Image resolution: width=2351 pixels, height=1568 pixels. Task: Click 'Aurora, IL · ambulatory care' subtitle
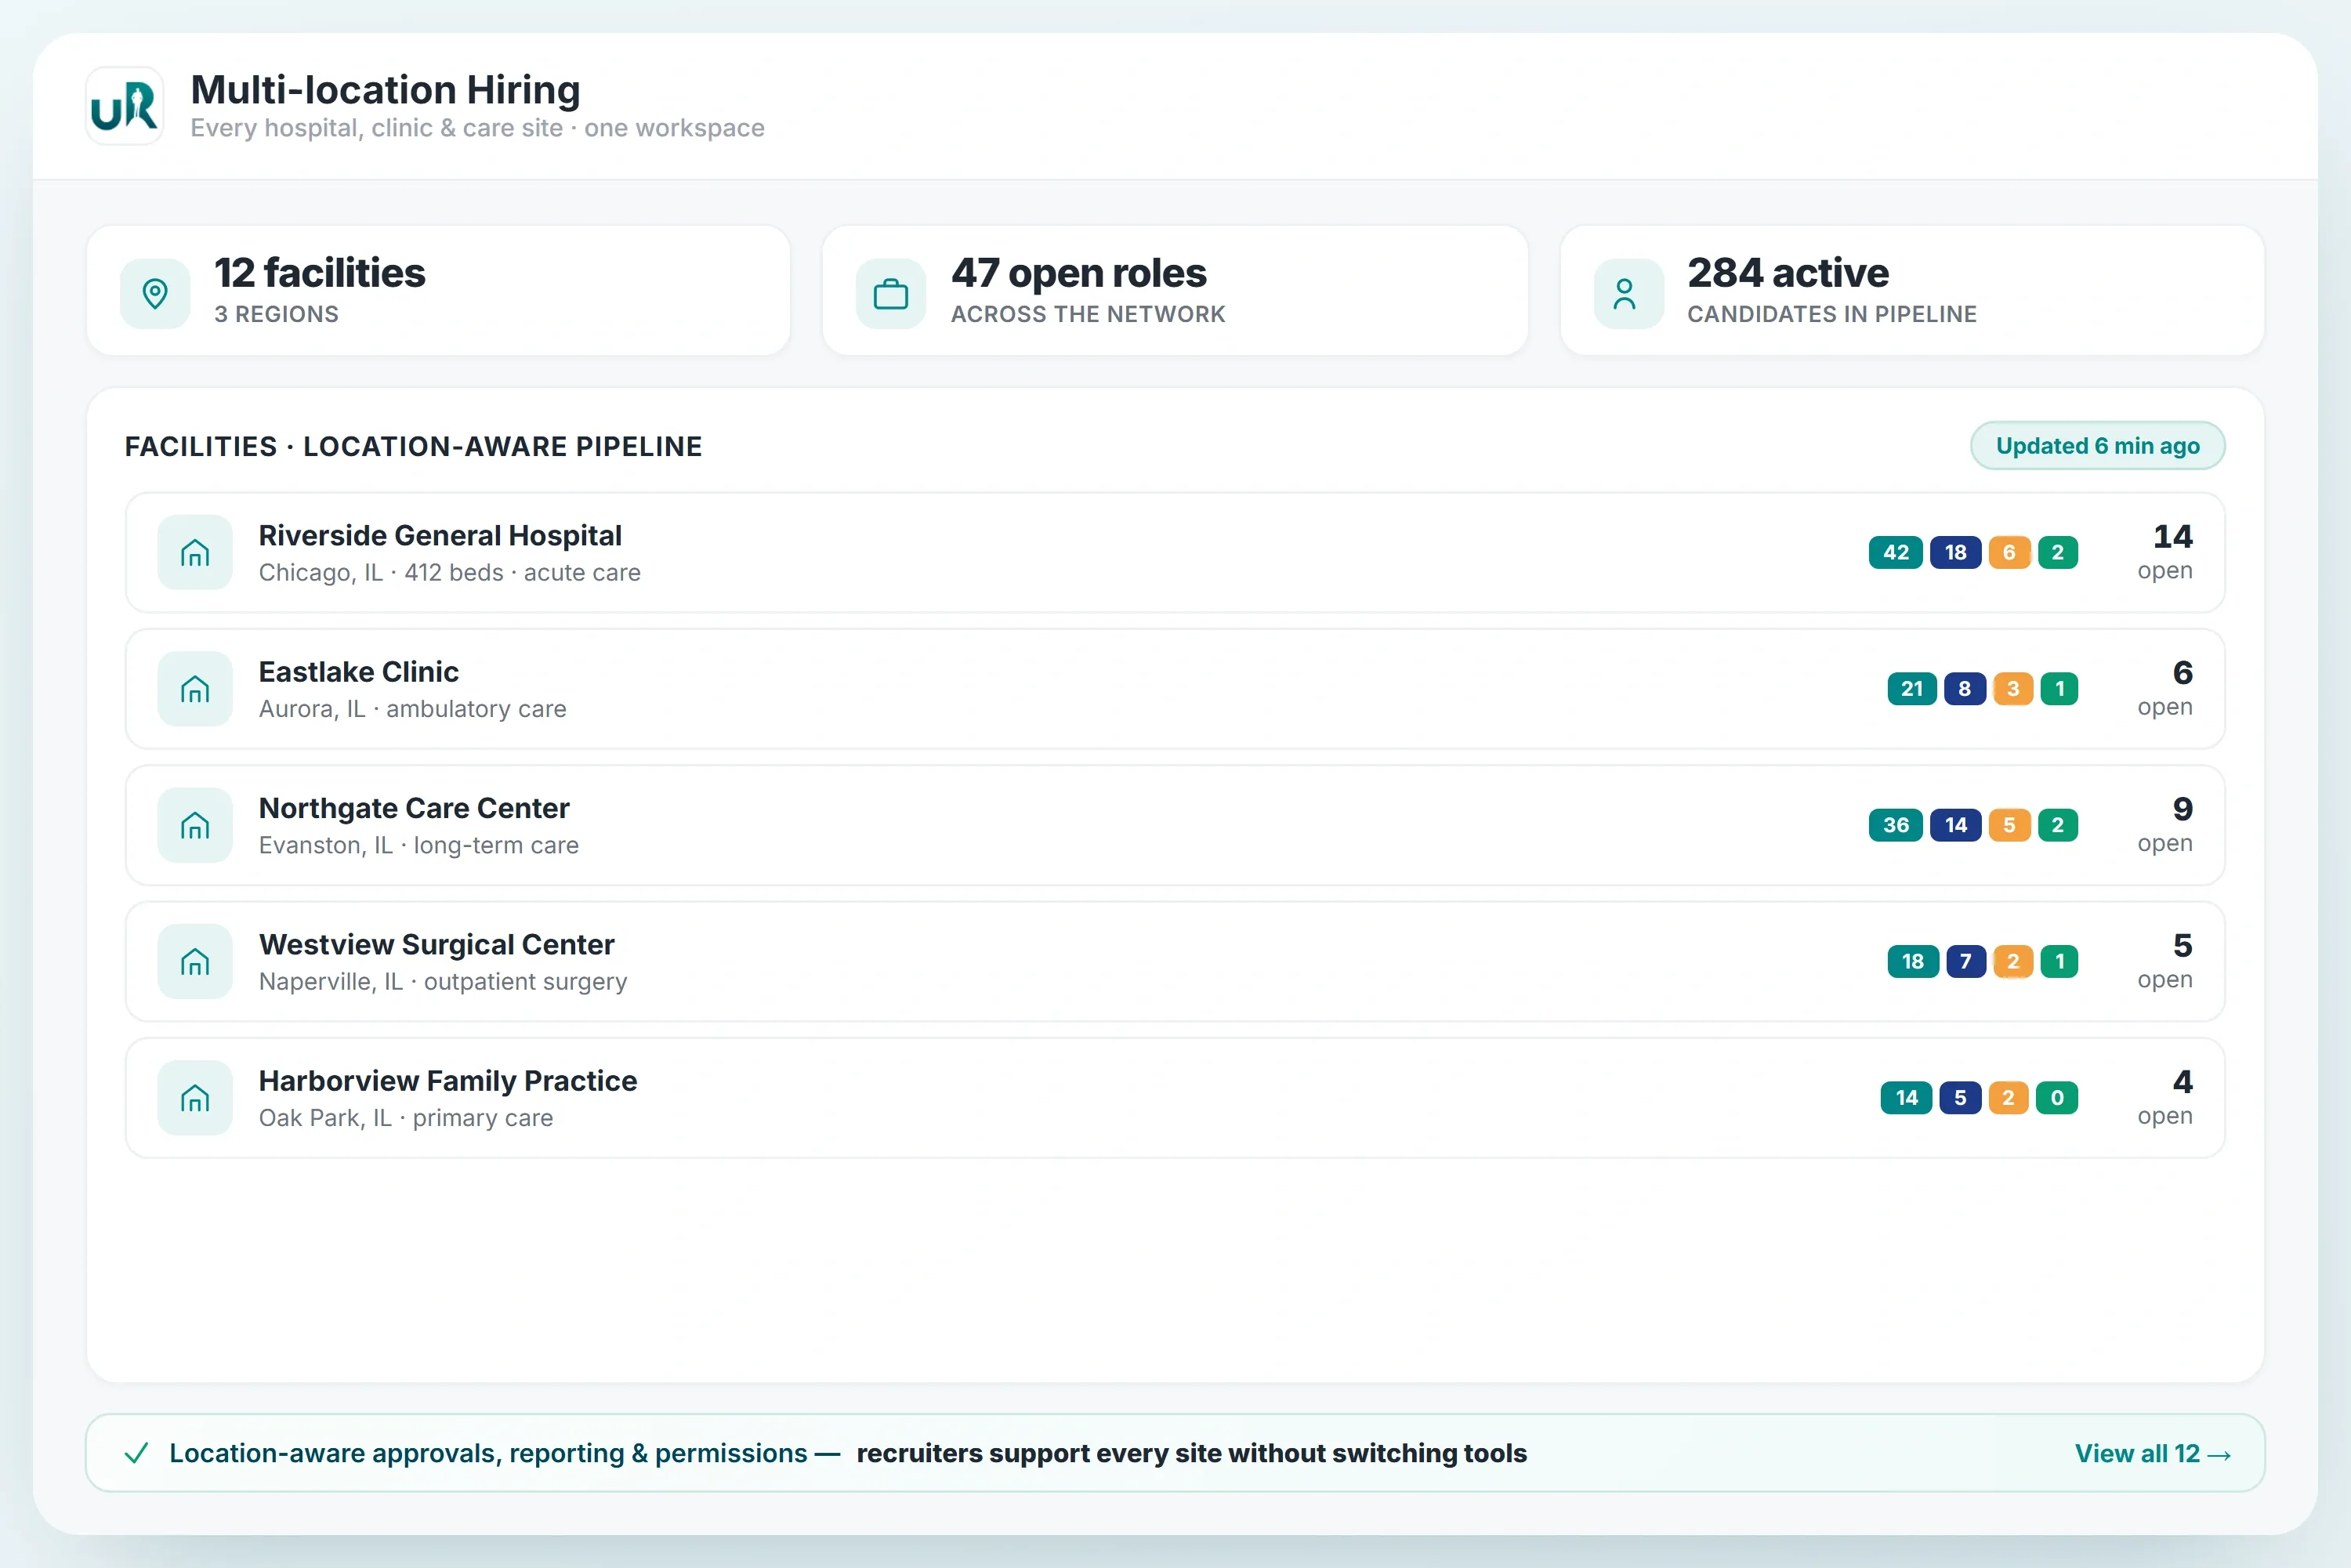[412, 708]
